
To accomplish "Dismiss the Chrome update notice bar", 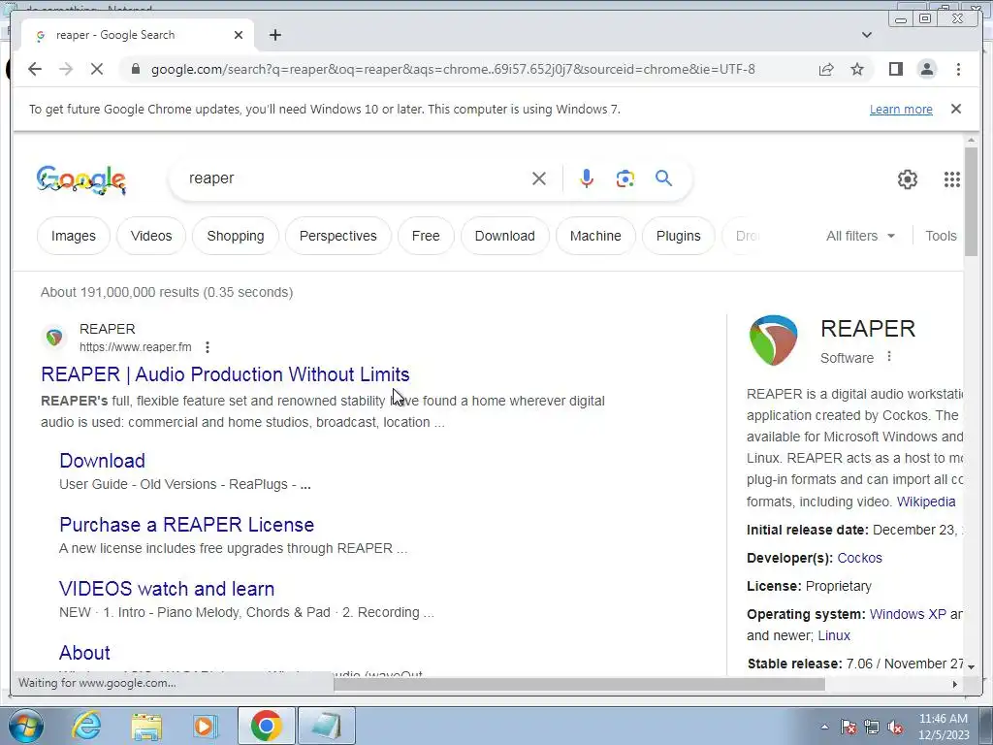I will click(x=955, y=109).
